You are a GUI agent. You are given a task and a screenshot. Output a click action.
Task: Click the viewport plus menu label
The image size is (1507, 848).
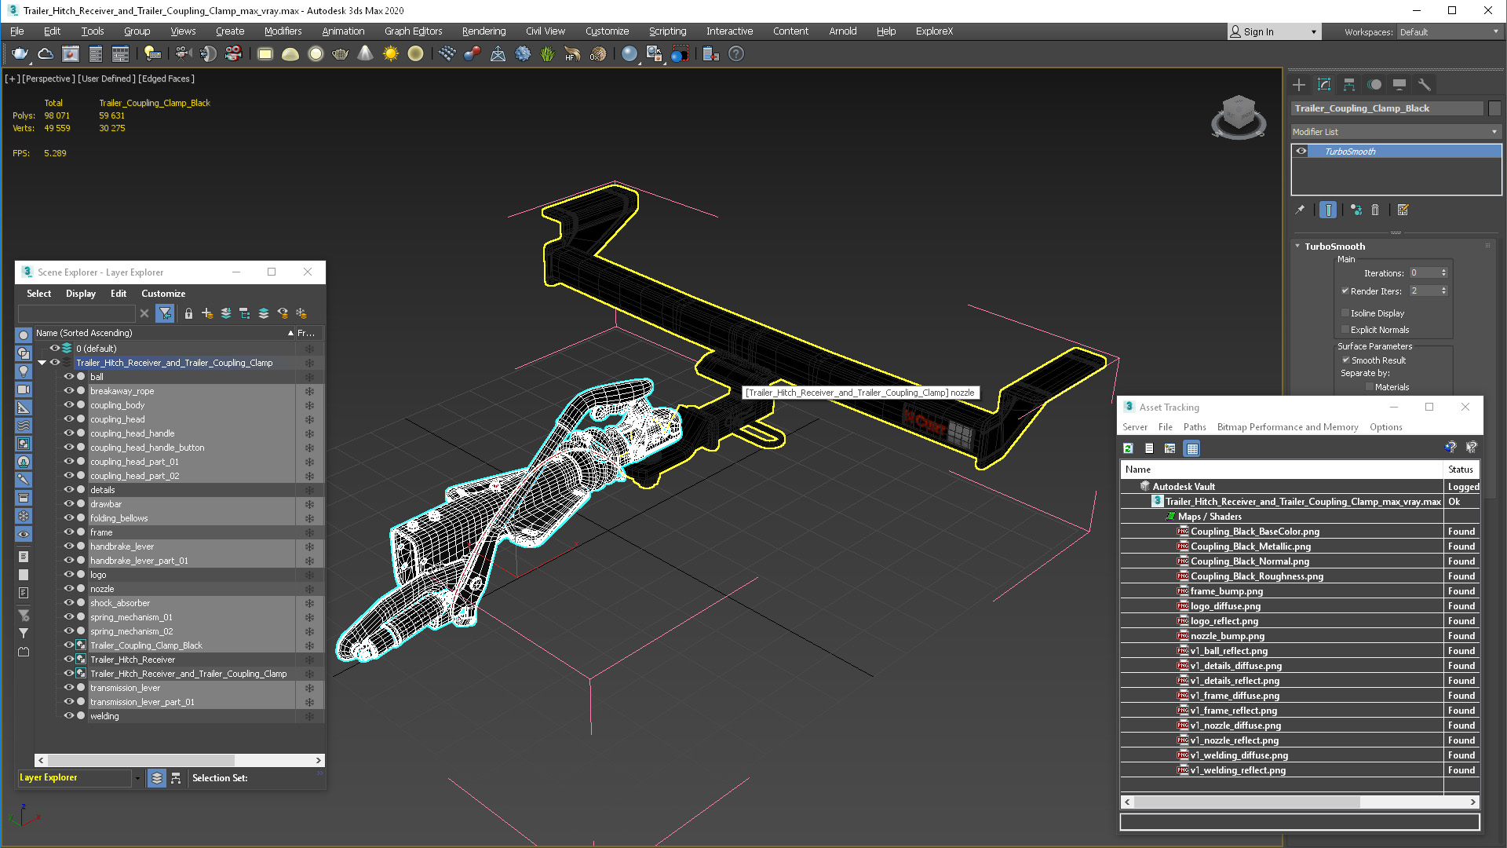(x=13, y=79)
